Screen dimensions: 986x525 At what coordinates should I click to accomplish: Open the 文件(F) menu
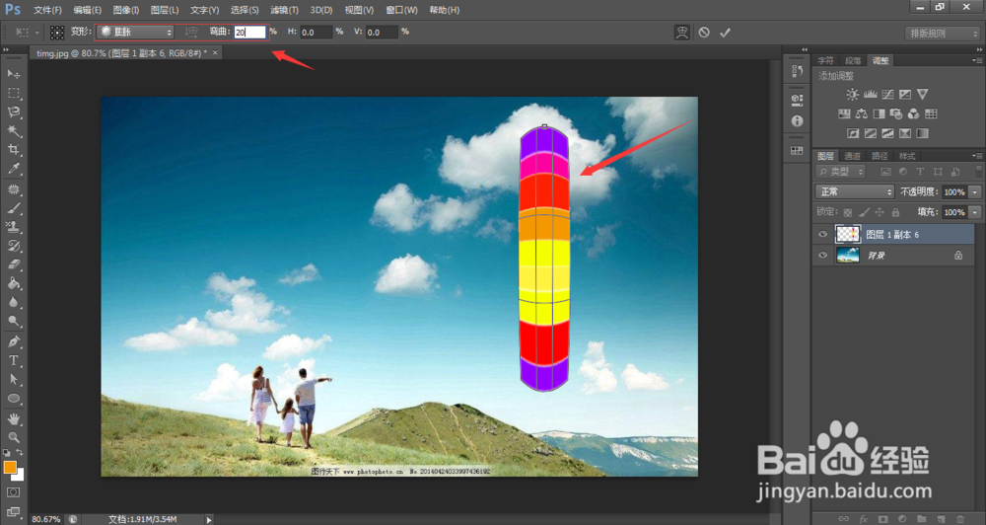click(47, 10)
